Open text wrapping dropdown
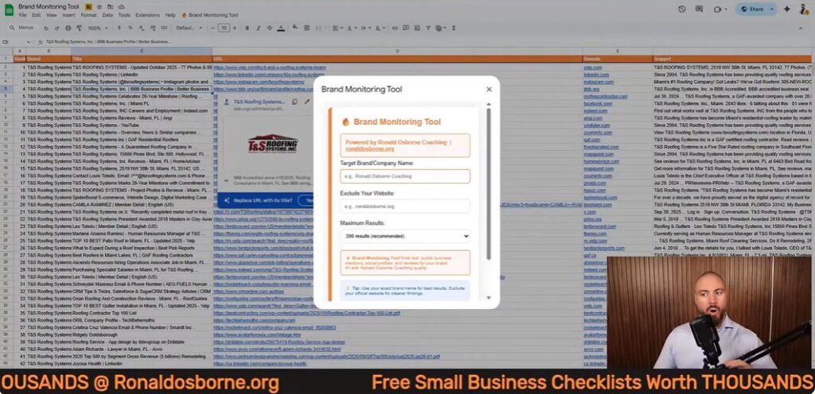The height and width of the screenshot is (394, 815). [x=365, y=28]
